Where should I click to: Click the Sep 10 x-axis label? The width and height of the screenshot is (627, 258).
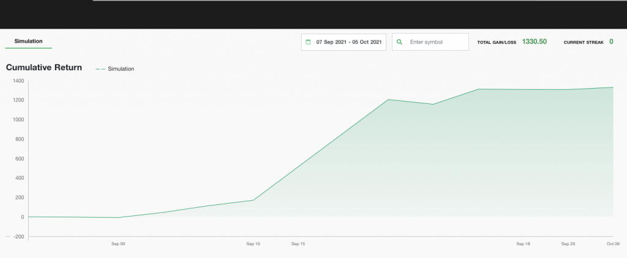tap(253, 243)
